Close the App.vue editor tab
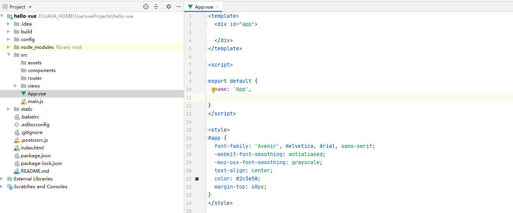 (217, 7)
